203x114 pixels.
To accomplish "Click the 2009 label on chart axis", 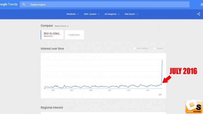I will click(x=91, y=90).
